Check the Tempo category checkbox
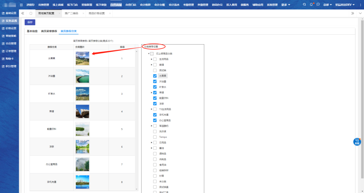 click(x=155, y=137)
